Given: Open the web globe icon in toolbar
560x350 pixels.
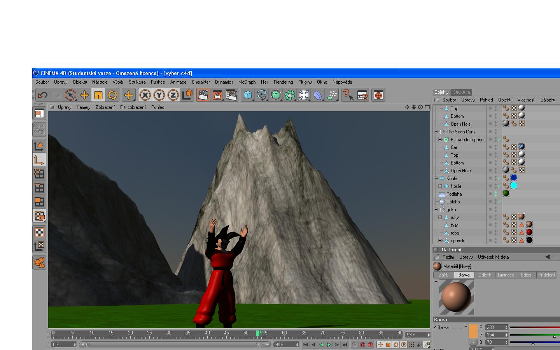Looking at the screenshot, I should point(378,95).
